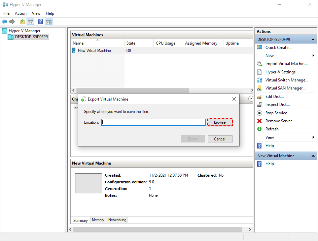Switch to the Memory tab
The width and height of the screenshot is (318, 241).
pos(98,220)
